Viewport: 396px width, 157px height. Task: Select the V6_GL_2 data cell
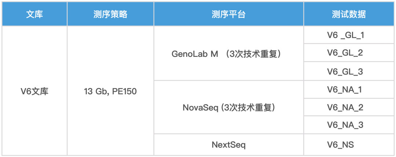(x=345, y=54)
